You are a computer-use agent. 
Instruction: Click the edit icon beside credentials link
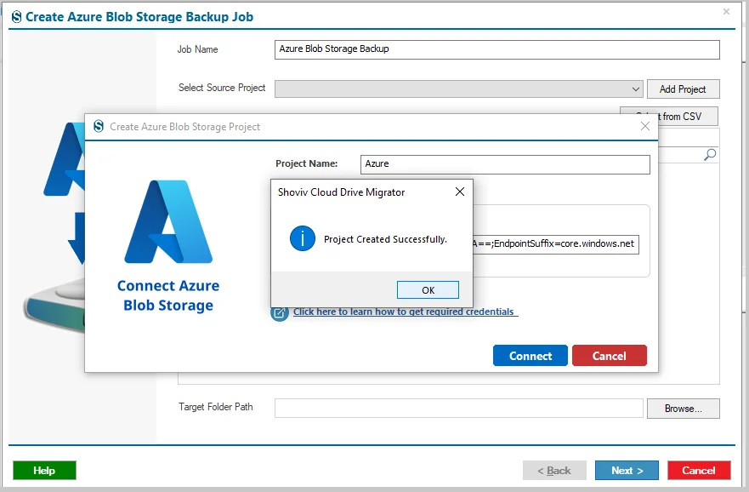pyautogui.click(x=280, y=313)
